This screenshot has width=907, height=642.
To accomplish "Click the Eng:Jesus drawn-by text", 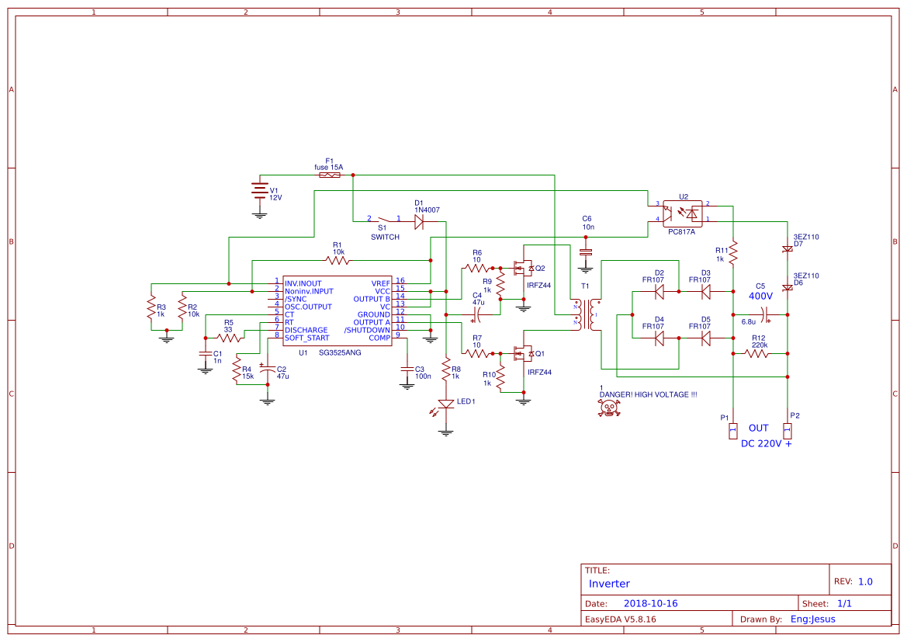I will [x=814, y=619].
